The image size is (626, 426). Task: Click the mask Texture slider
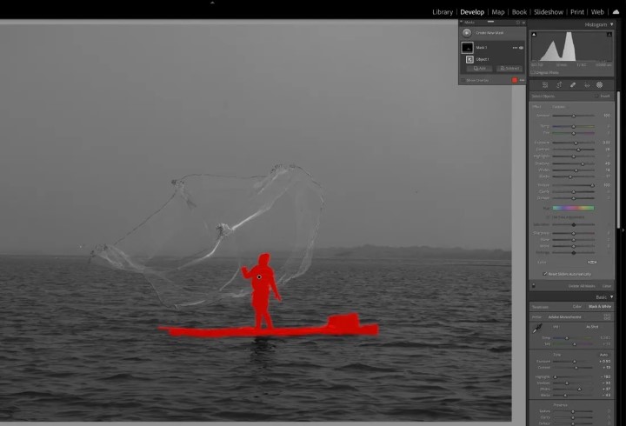[x=573, y=185]
